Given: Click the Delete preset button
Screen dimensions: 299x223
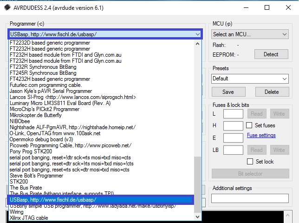Looking at the screenshot, I should [x=272, y=92].
